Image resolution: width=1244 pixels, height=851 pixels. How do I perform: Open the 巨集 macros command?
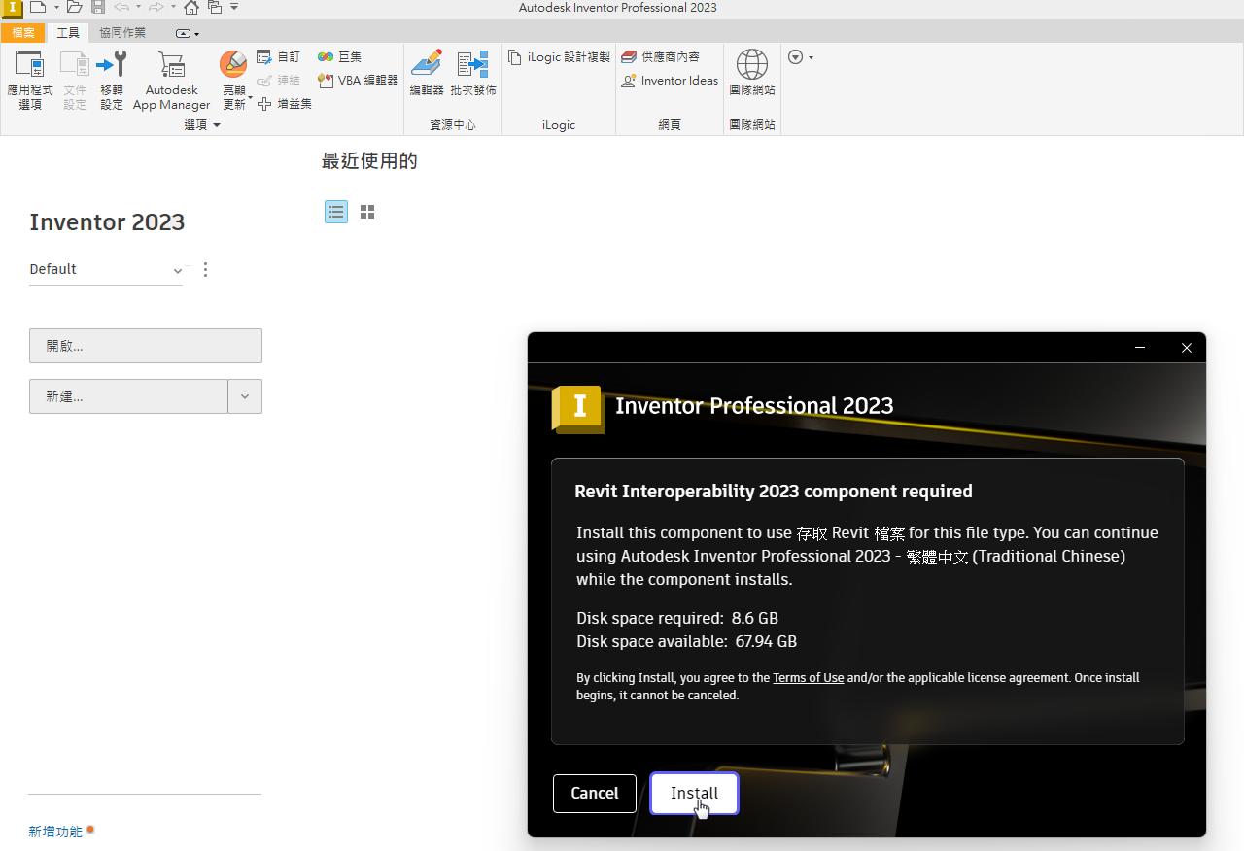pos(339,57)
